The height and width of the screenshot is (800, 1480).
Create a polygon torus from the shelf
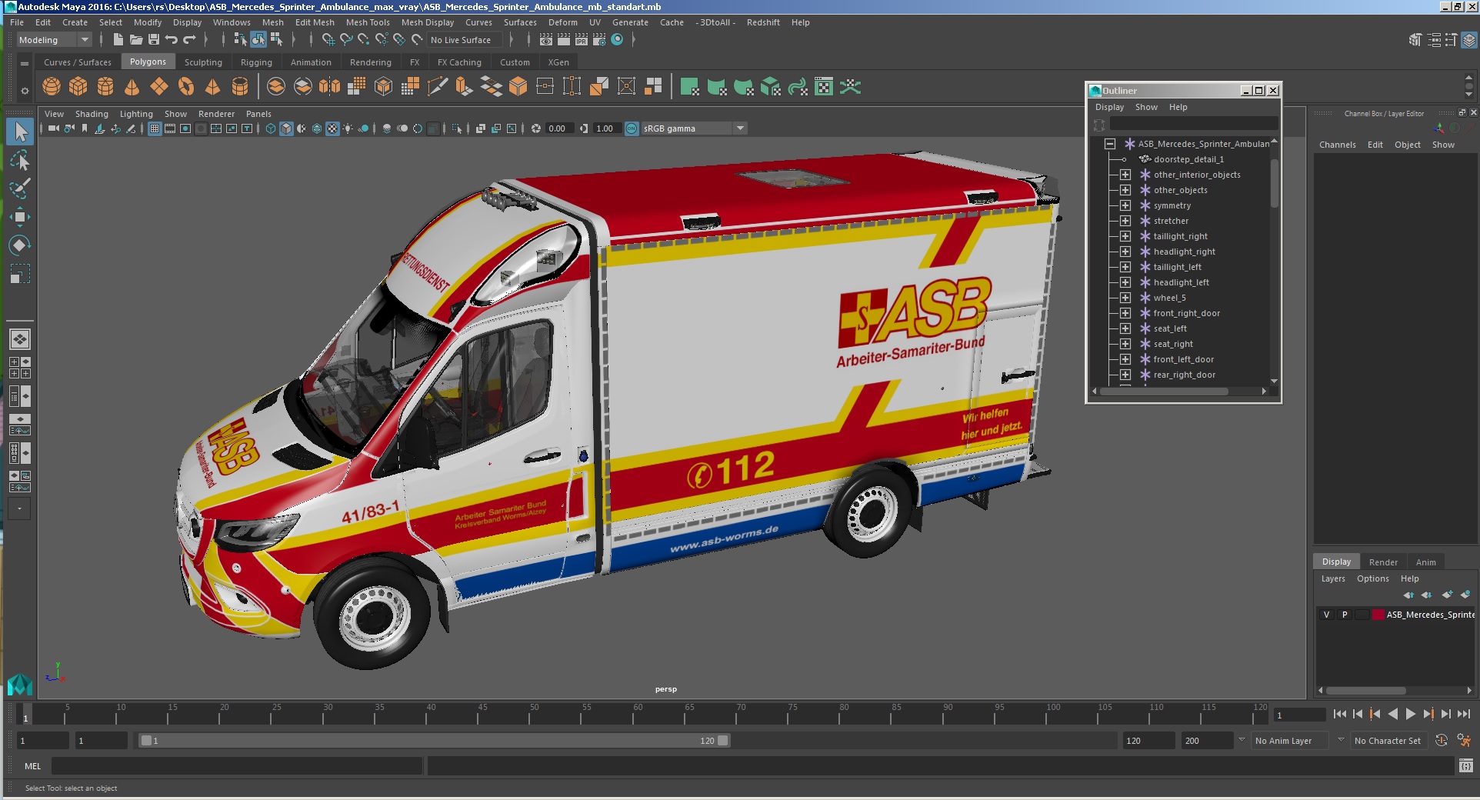pos(186,87)
